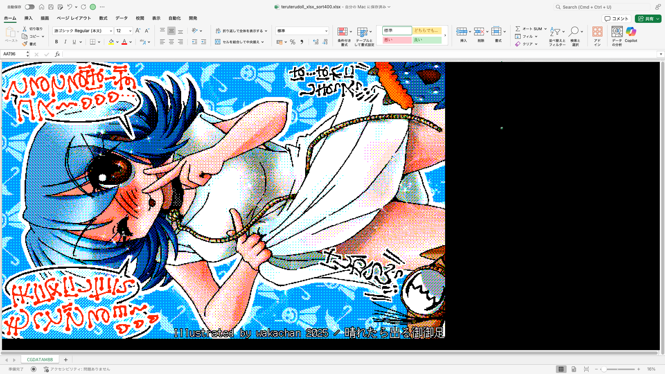Increase font size with large A icon
The width and height of the screenshot is (665, 374).
point(138,31)
